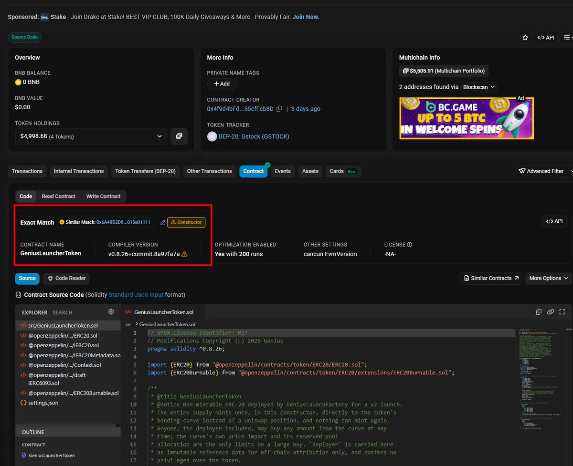
Task: Click the yellow verified check icon by Similar Match
Action: point(62,222)
